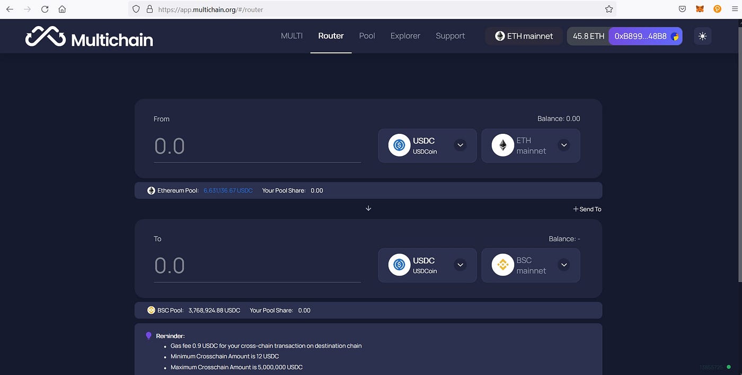The width and height of the screenshot is (742, 375).
Task: Click the BSC Pool Your Pool Share value
Action: coord(304,310)
